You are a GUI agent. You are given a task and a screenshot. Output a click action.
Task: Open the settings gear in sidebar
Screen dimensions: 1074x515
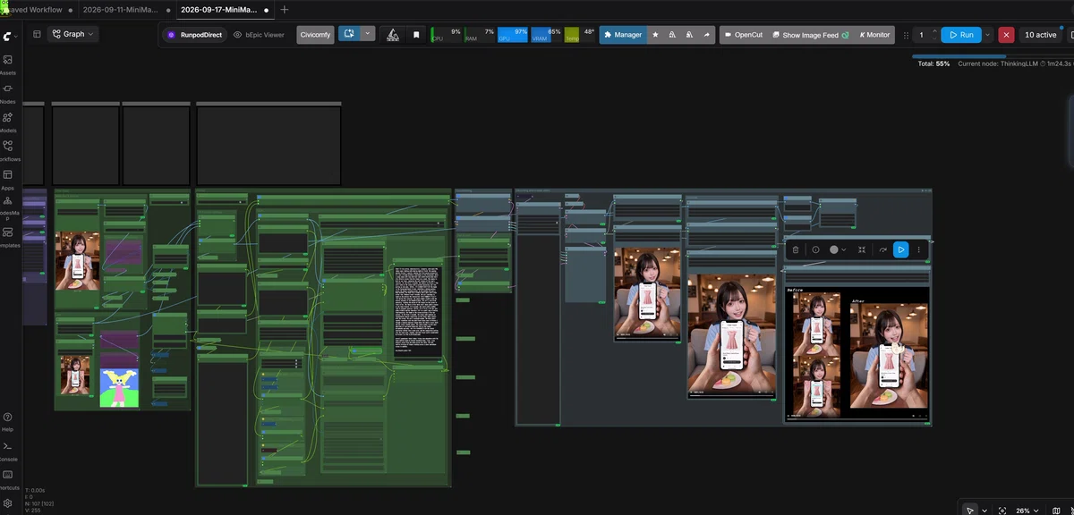[7, 503]
